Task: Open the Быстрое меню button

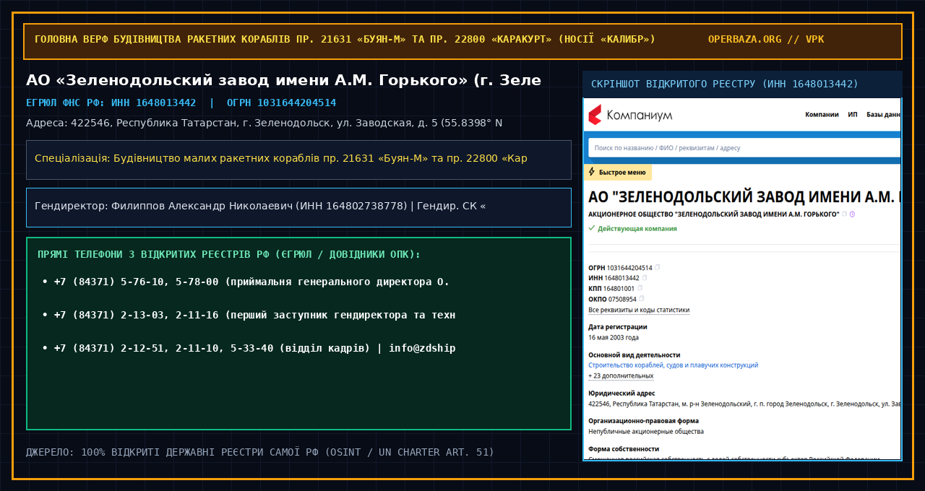Action: [617, 173]
